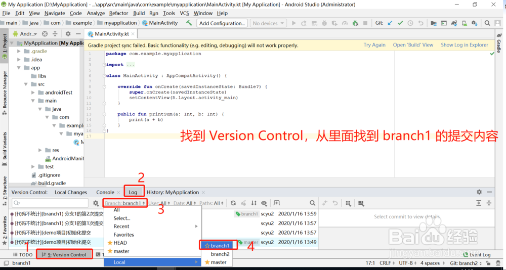Expand the .gradle folder

pos(19,51)
